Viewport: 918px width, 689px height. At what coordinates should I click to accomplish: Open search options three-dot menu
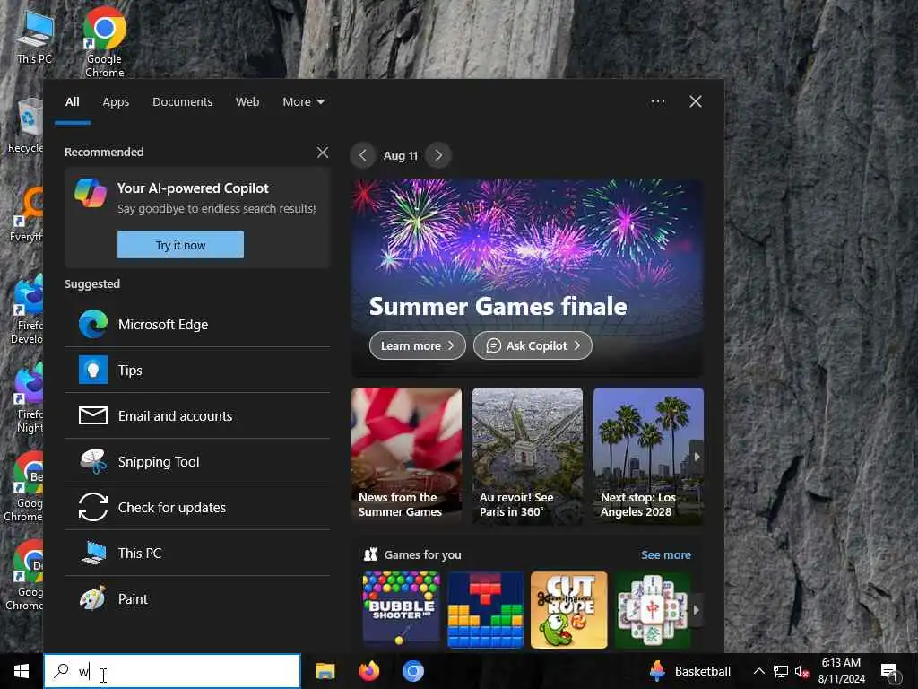click(x=658, y=102)
